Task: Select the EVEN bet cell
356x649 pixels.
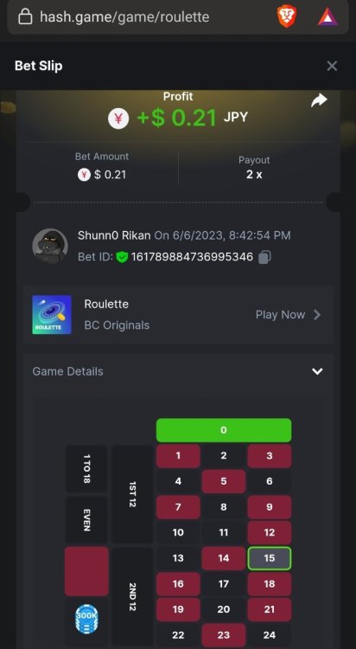Action: click(86, 520)
